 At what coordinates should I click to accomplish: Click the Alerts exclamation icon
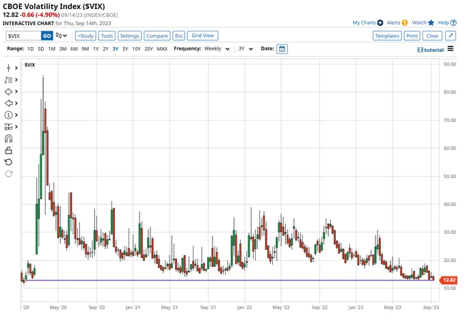(405, 23)
